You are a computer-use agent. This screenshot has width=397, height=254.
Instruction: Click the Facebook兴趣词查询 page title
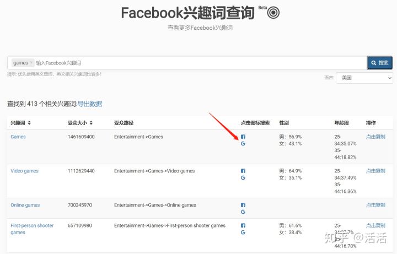click(x=187, y=13)
